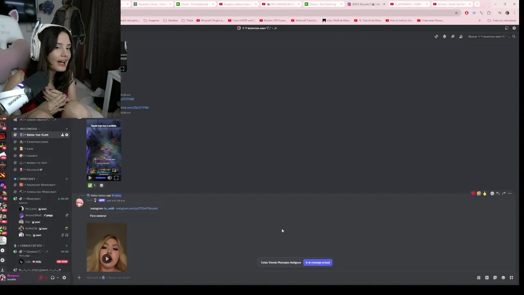Play the blonde woman Instagram video
This screenshot has width=524, height=295.
[107, 259]
